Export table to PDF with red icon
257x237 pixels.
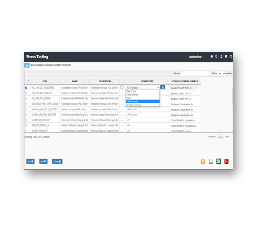(226, 161)
